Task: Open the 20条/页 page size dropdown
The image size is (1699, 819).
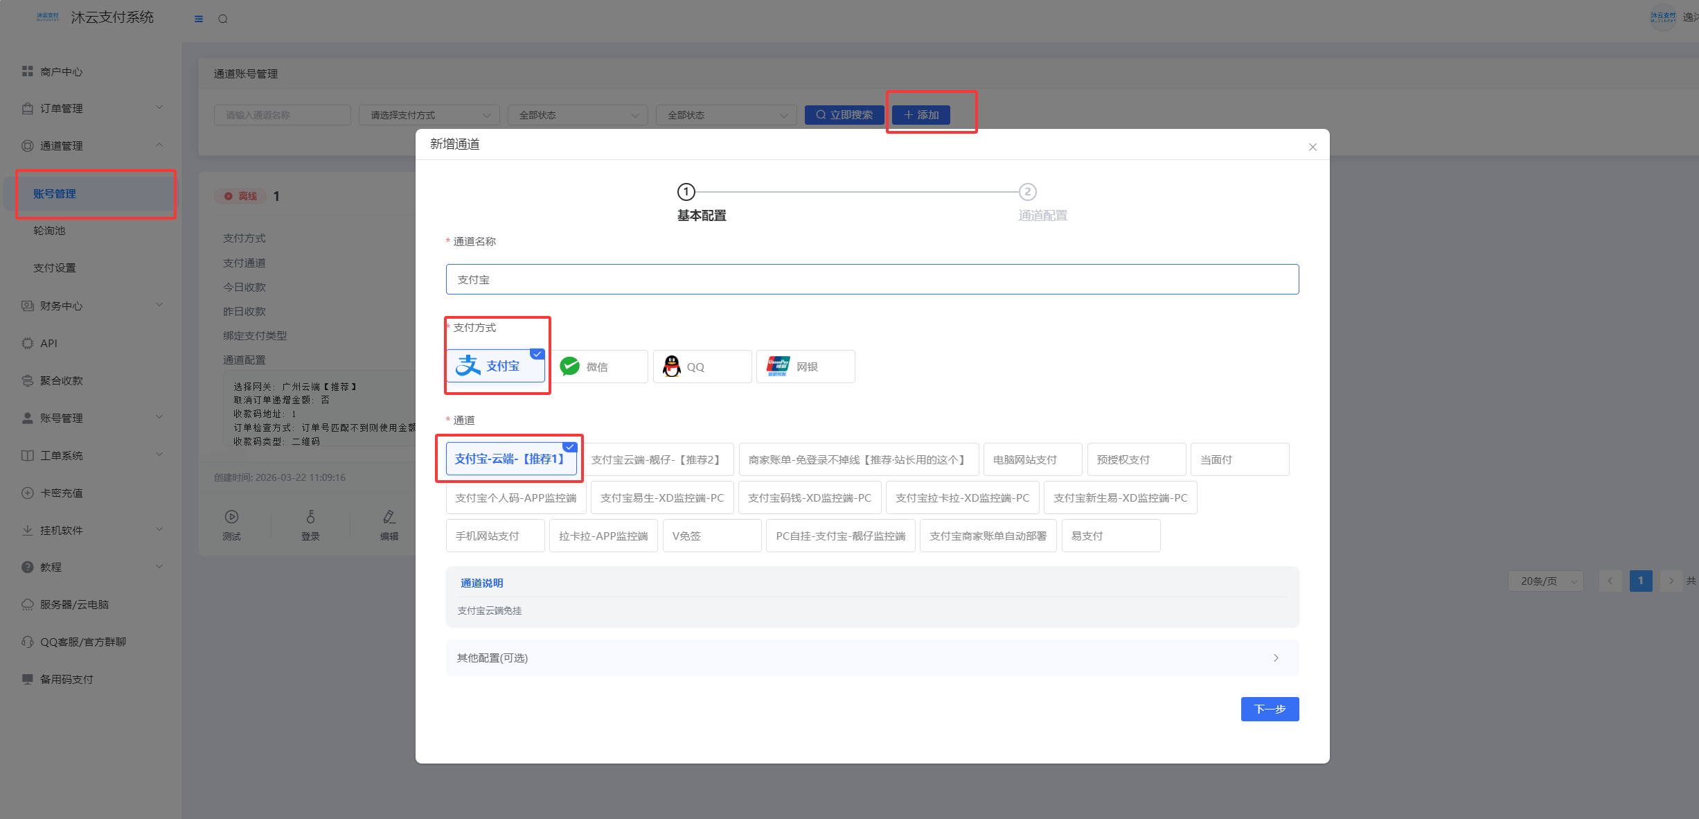Action: click(x=1545, y=581)
